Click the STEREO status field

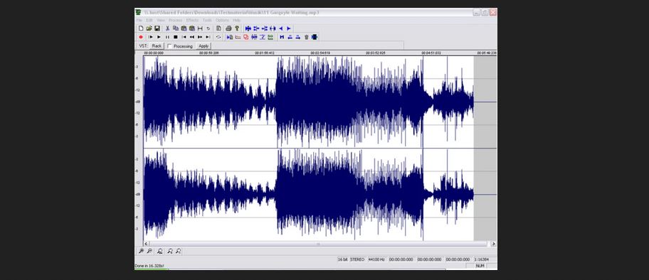coord(357,259)
